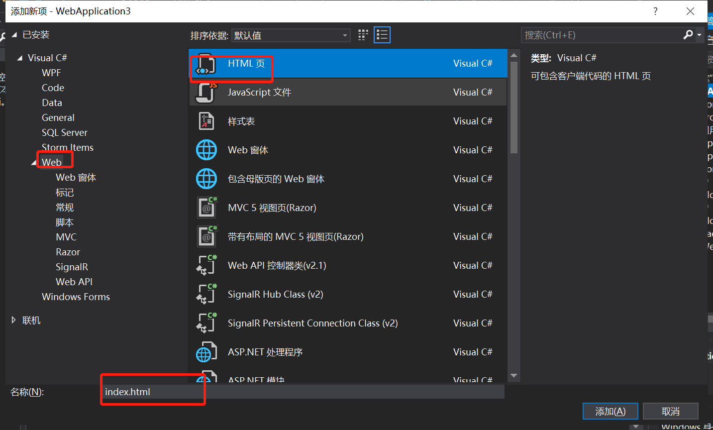Select Web API 控制器类(v2.1) icon
This screenshot has width=713, height=430.
pos(206,265)
